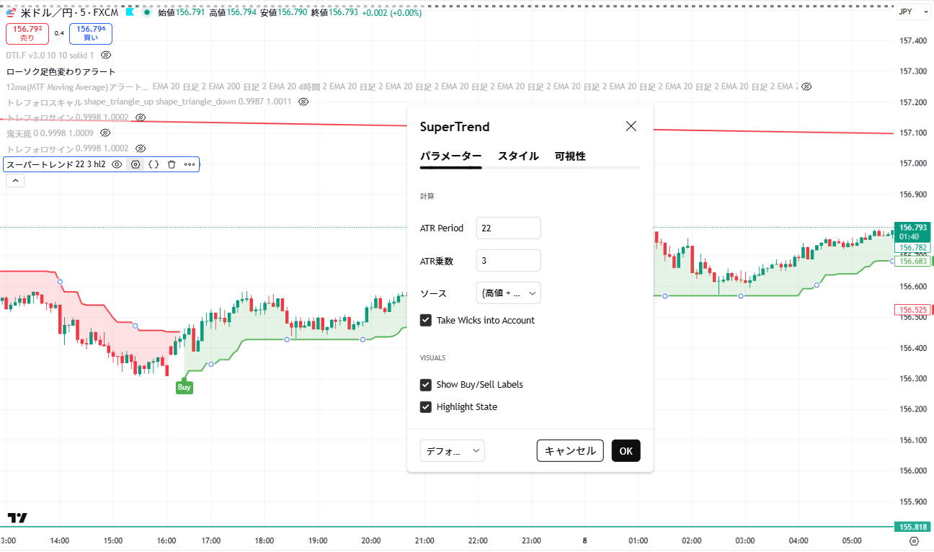
Task: Open the ソース source dropdown
Action: (508, 293)
